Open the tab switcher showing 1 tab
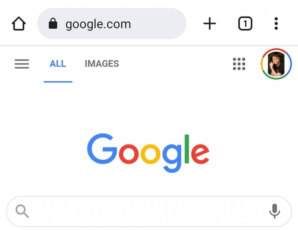This screenshot has height=230, width=298. [x=245, y=24]
